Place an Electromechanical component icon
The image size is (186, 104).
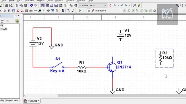(x=48, y=11)
